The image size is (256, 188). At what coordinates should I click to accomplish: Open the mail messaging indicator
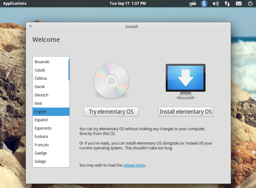coord(239,4)
